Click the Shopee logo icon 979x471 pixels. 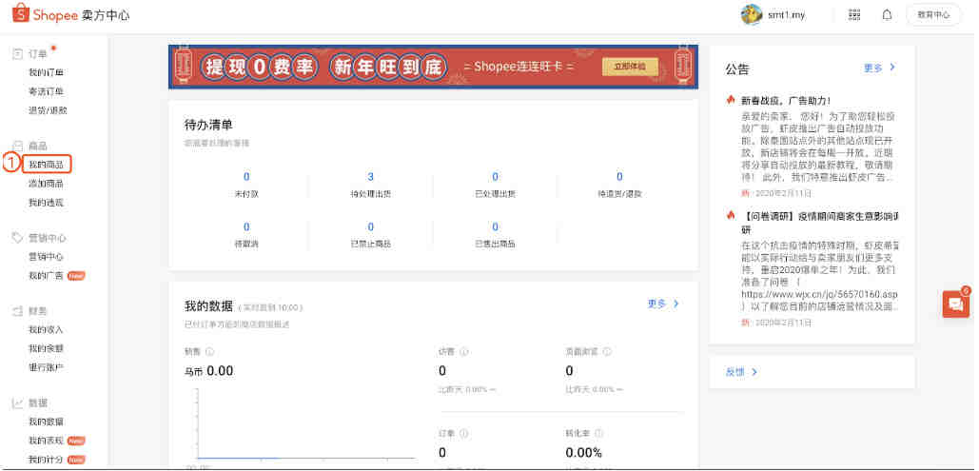tap(21, 13)
